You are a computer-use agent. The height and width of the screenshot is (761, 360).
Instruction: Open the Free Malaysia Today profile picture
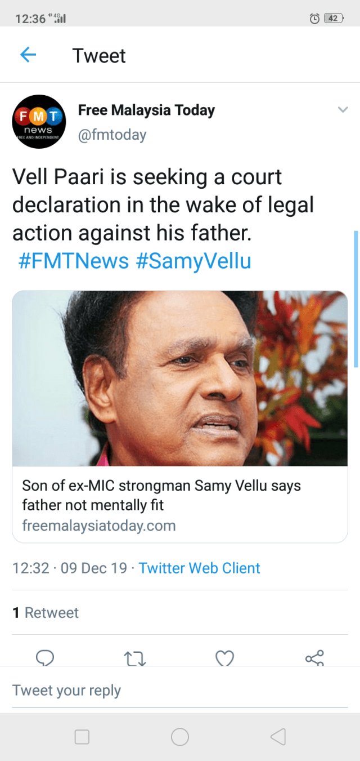(x=39, y=121)
